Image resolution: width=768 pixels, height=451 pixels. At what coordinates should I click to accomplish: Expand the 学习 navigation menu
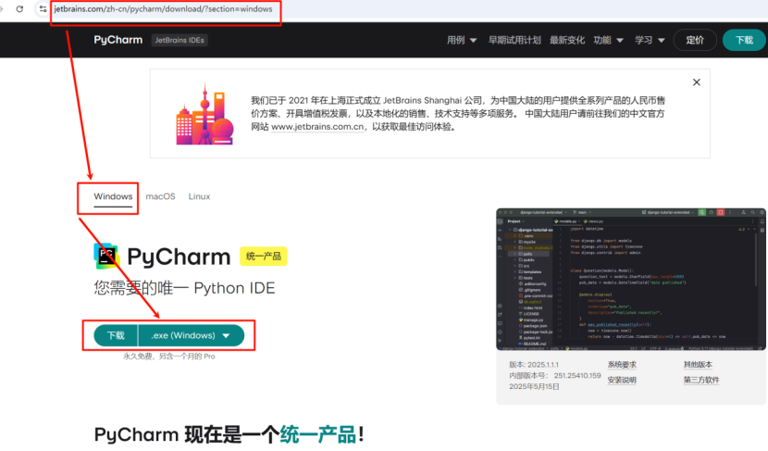click(x=650, y=40)
